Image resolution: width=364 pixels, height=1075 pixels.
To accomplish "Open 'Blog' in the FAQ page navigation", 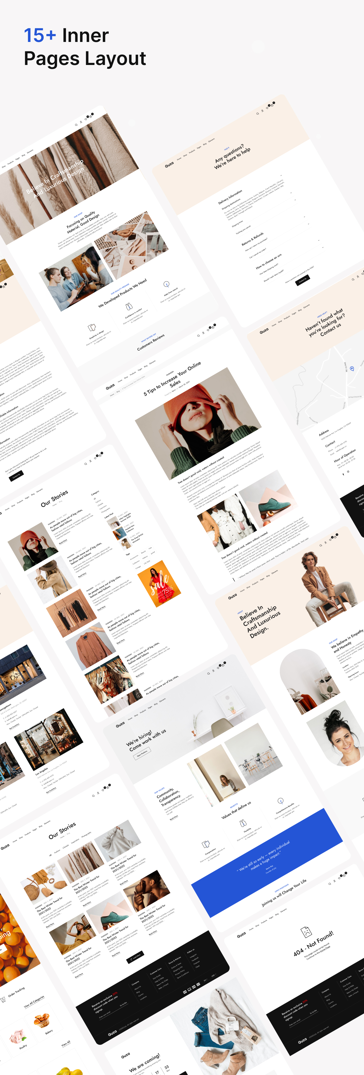I will click(204, 144).
